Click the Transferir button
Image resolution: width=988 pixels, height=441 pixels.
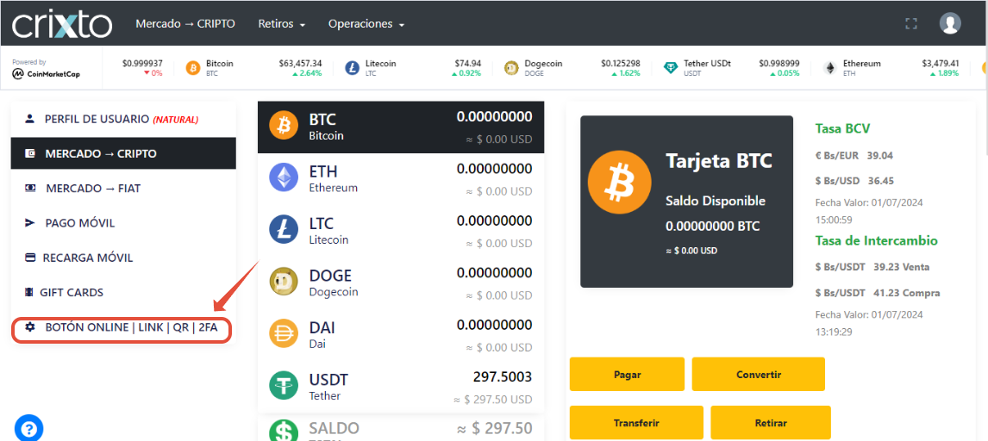tap(636, 423)
